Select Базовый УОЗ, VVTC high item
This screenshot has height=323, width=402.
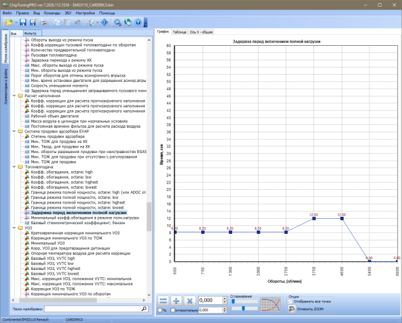(53, 259)
